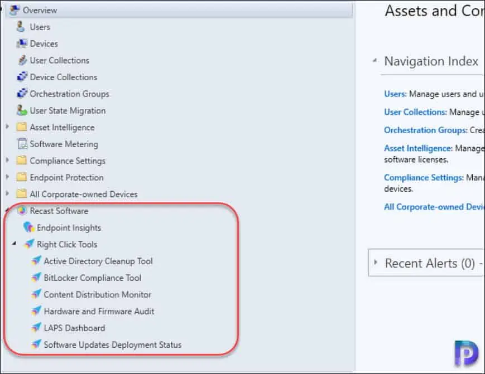Click the Orchestration Groups icon
The image size is (485, 374).
(x=22, y=94)
